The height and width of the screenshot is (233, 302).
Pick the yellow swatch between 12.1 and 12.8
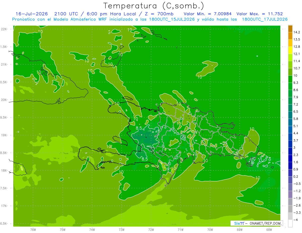(x=290, y=50)
